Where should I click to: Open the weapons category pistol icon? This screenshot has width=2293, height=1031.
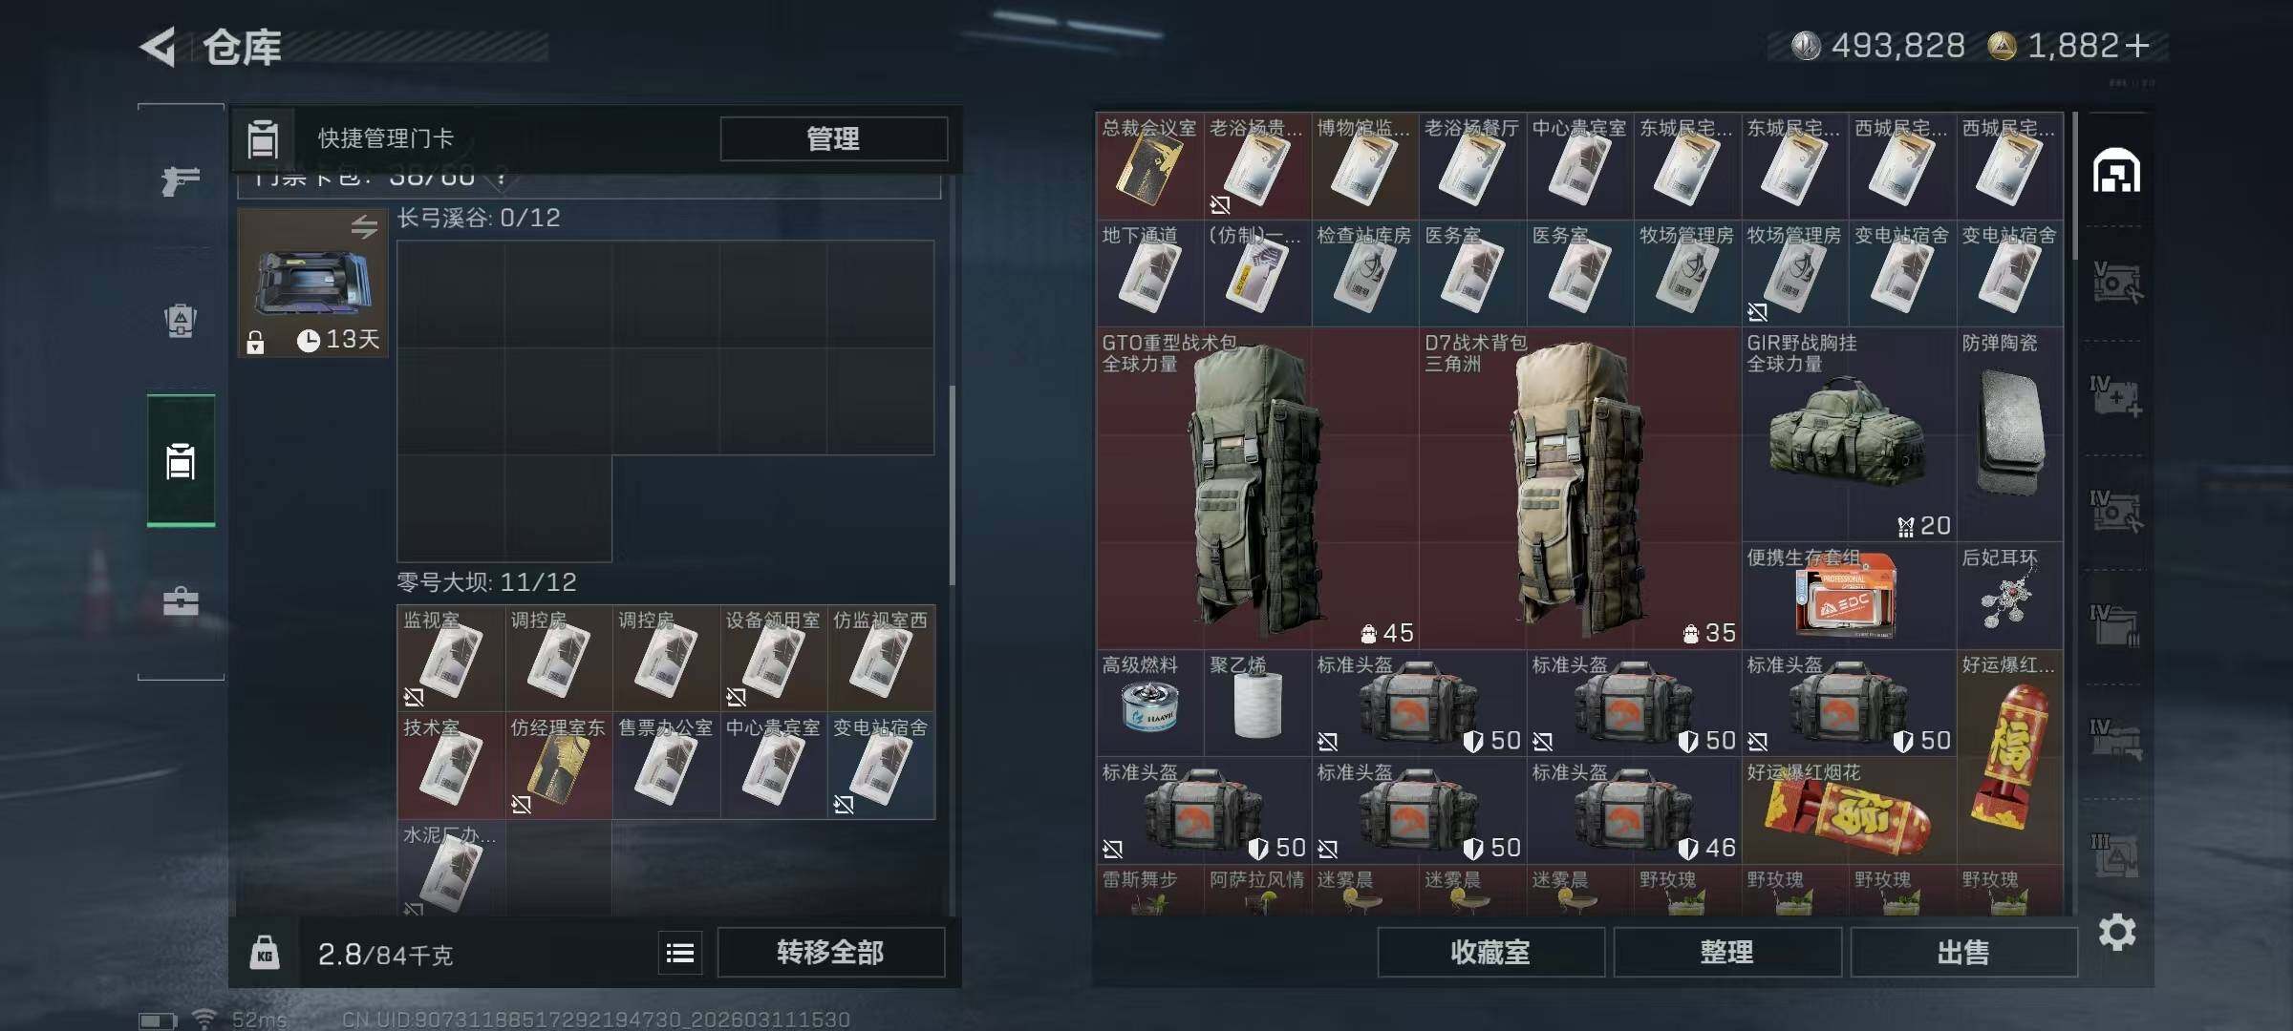click(x=181, y=179)
